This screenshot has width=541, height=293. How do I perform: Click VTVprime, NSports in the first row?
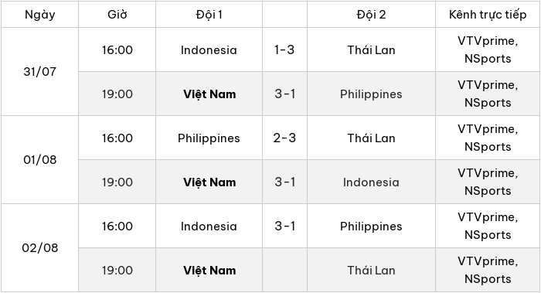coord(488,49)
